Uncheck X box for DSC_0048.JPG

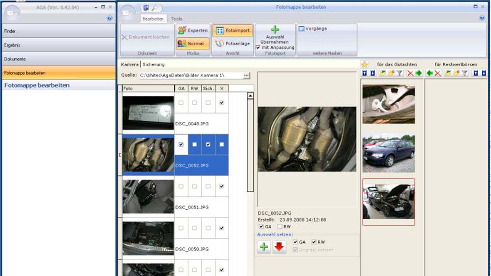pos(222,103)
